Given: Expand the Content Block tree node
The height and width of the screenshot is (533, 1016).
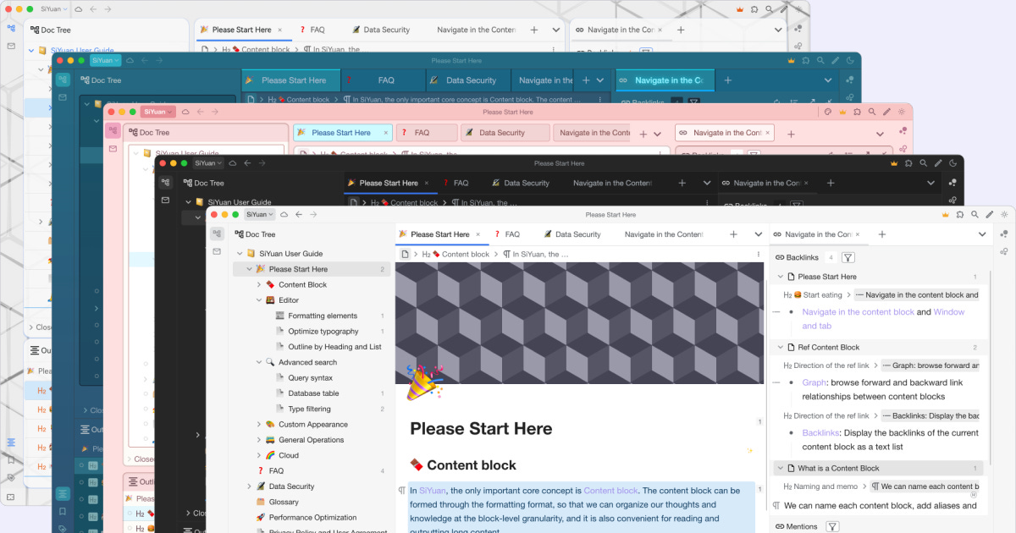Looking at the screenshot, I should pos(259,284).
